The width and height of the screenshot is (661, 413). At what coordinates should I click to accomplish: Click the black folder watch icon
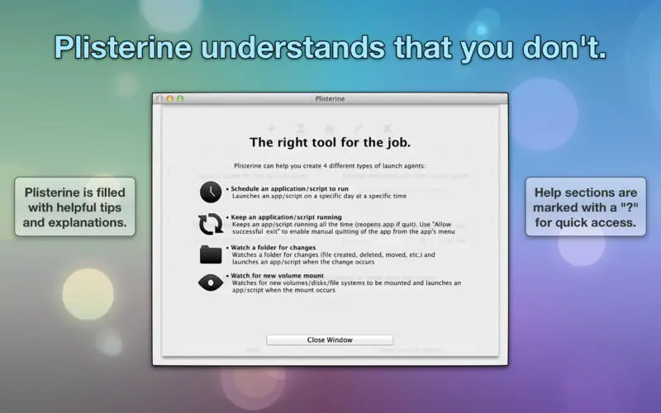pos(211,254)
